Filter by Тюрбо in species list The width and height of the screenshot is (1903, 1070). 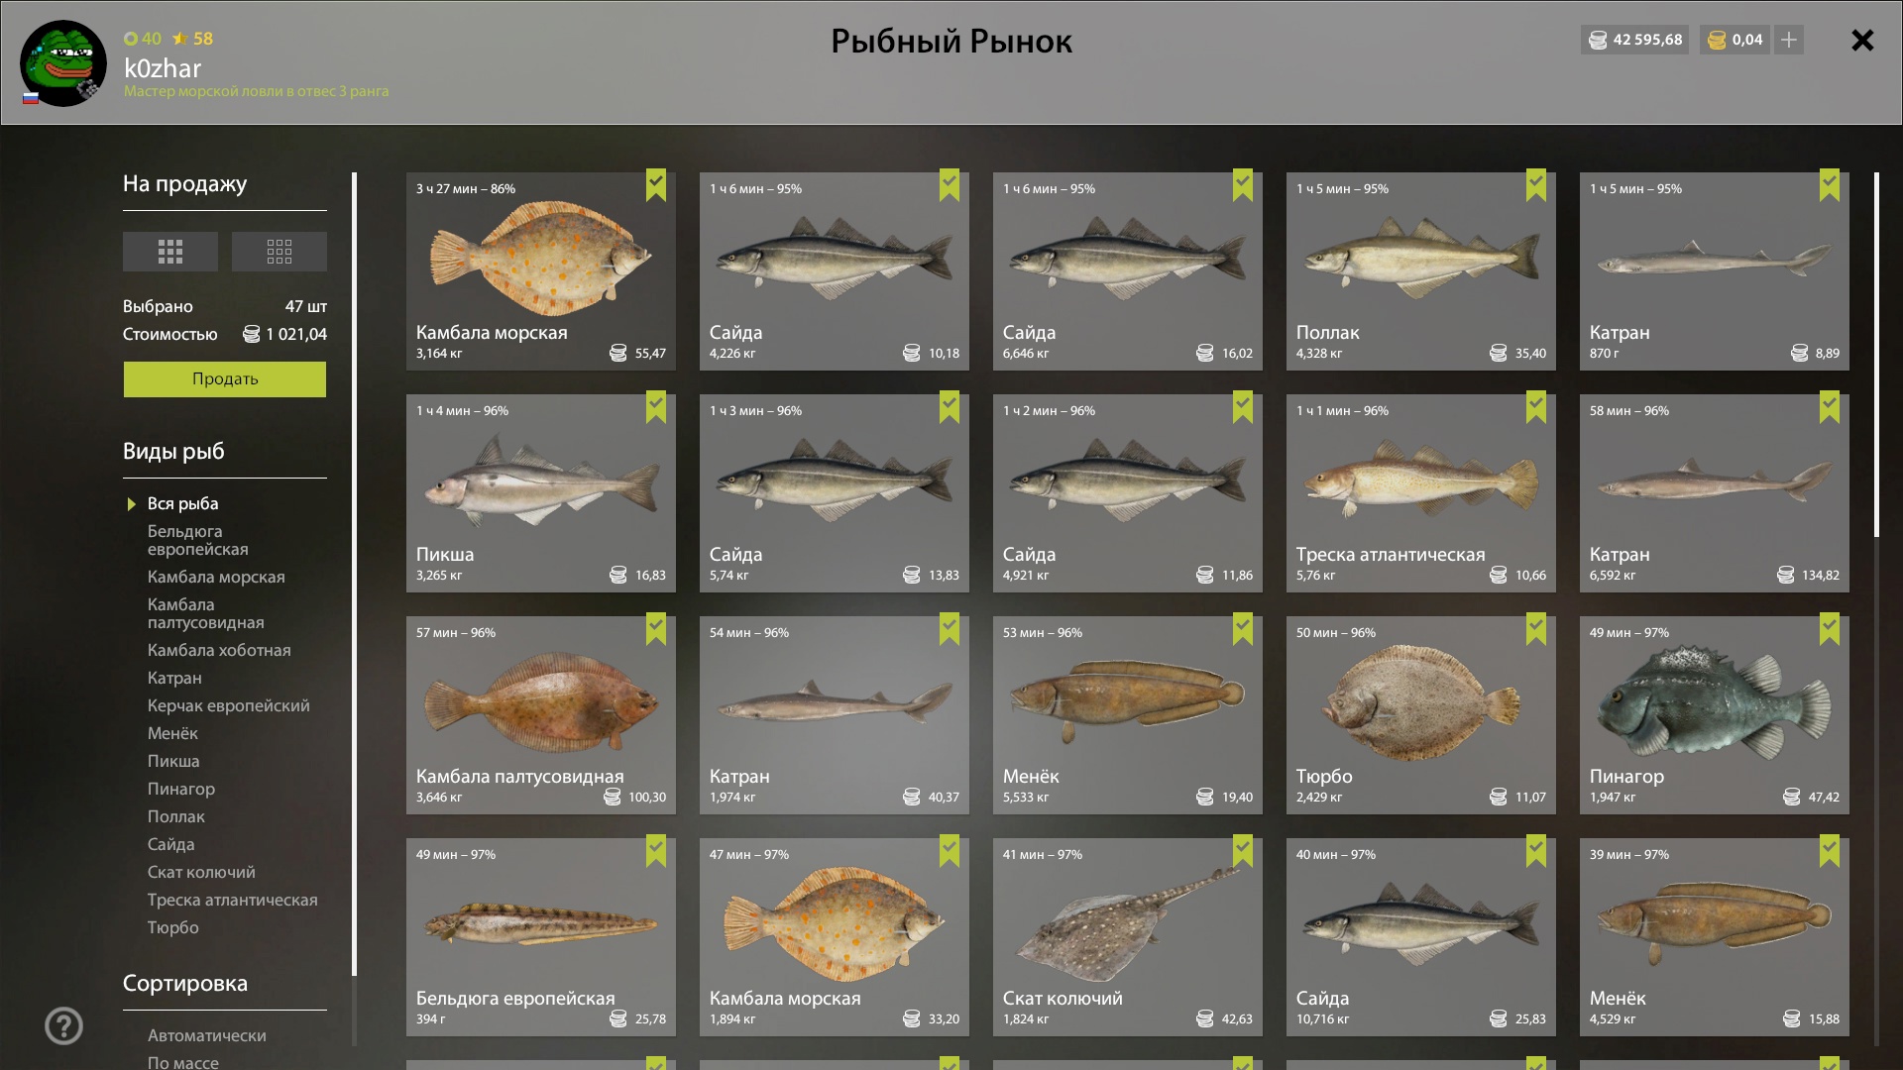pos(173,927)
